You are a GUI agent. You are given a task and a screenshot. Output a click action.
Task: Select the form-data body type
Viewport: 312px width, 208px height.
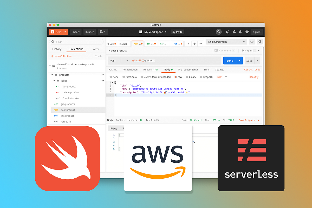click(123, 77)
